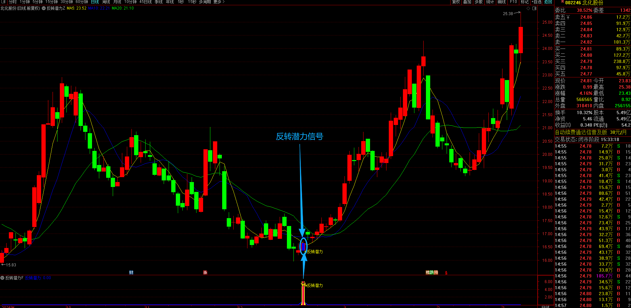Click the panel toggle icon at top-left corner
631x308 pixels.
pyautogui.click(x=4, y=2)
